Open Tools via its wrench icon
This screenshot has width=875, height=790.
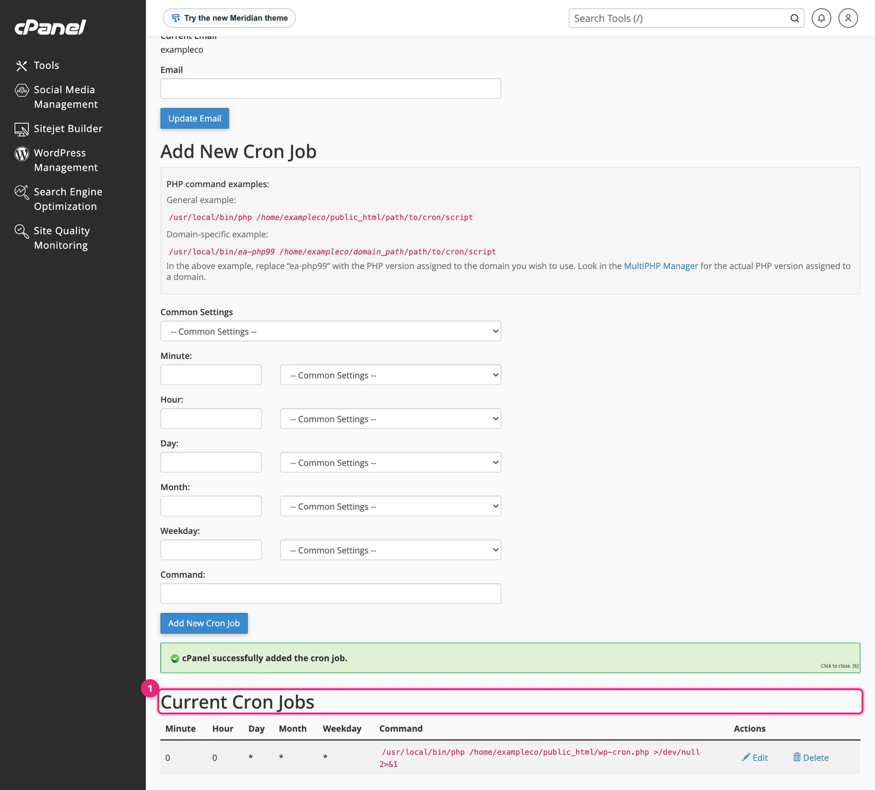click(x=21, y=66)
